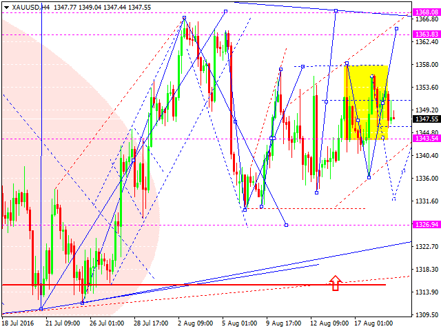Image resolution: width=441 pixels, height=331 pixels.
Task: Click the 5 Aug 01:00 time label
Action: tap(239, 323)
